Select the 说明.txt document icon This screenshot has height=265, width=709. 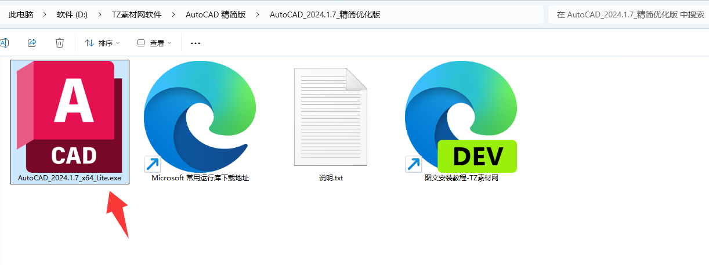point(331,117)
